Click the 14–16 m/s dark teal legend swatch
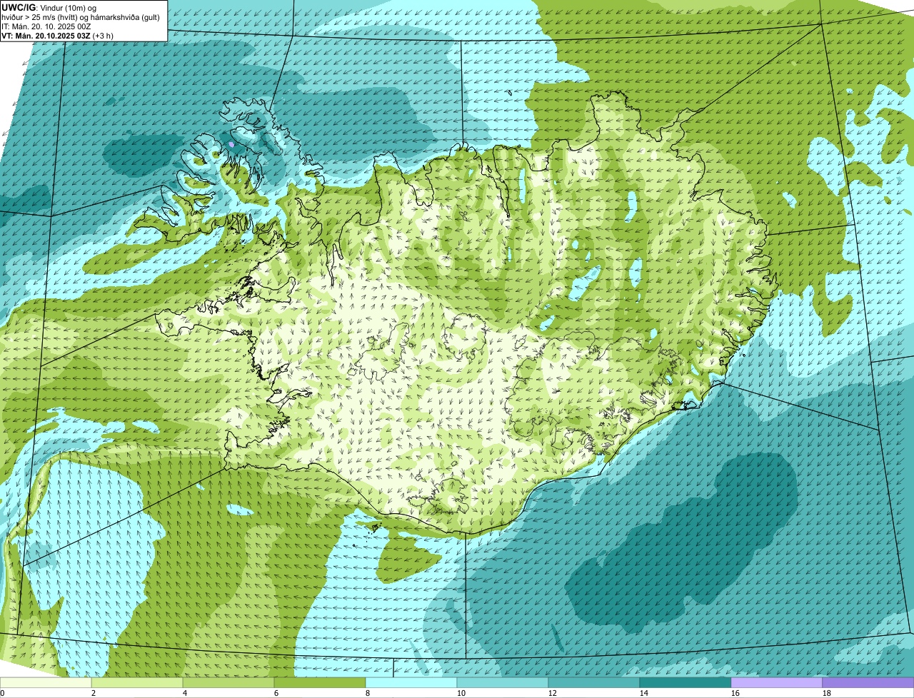Screen dimensions: 914x698 click(x=685, y=682)
